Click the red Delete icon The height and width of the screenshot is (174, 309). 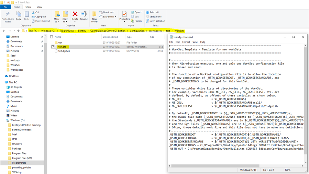pos(75,14)
